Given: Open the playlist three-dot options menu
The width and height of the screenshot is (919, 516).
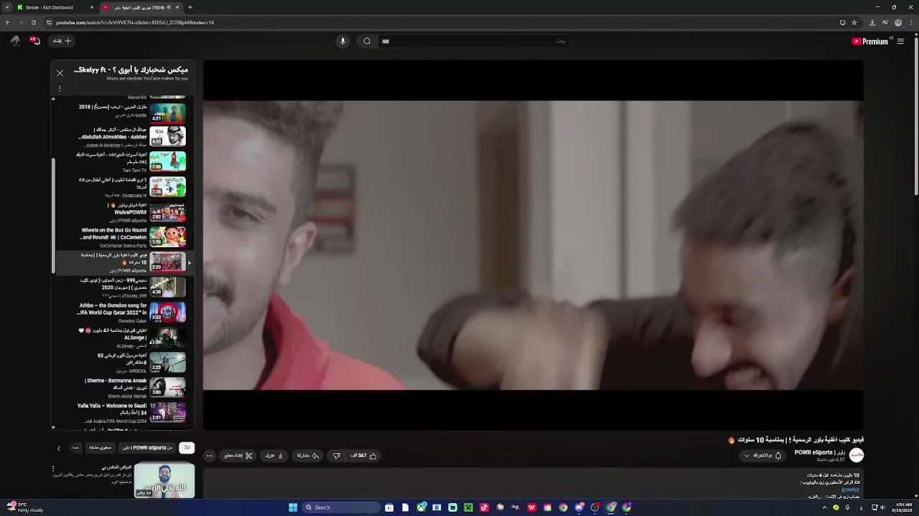Looking at the screenshot, I should click(60, 89).
